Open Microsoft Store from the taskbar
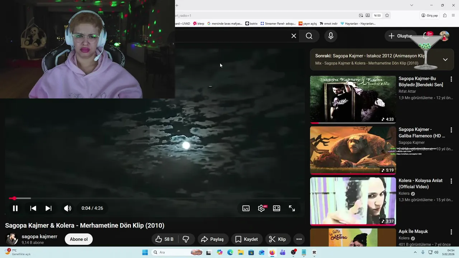The width and height of the screenshot is (459, 258). pos(251,253)
